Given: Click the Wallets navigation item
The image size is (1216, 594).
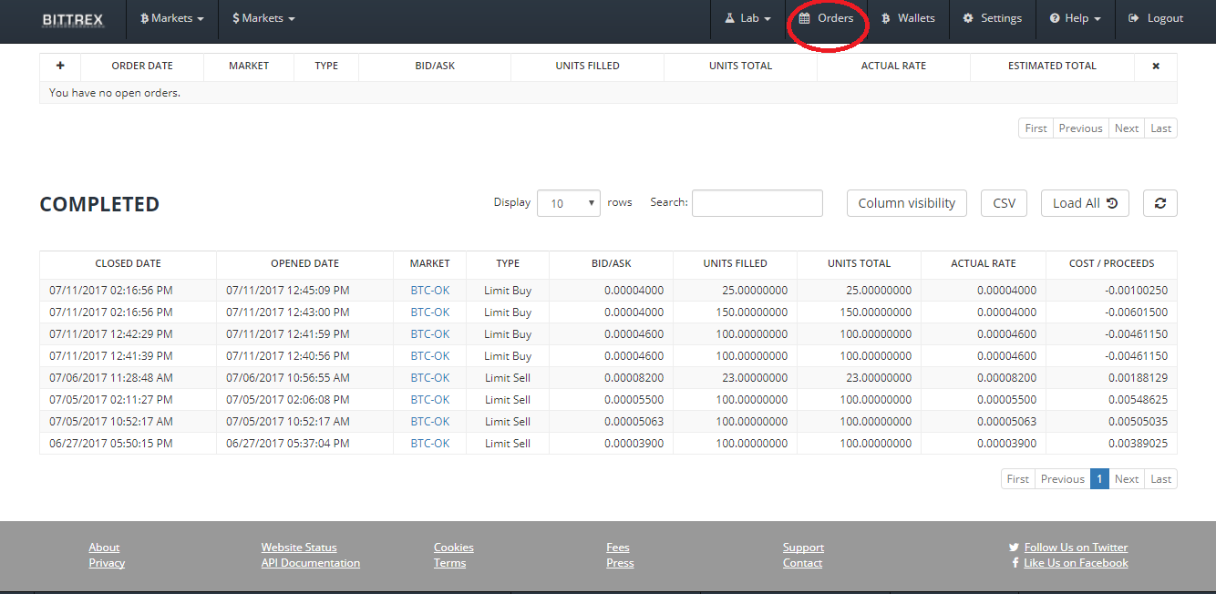Looking at the screenshot, I should (x=908, y=17).
